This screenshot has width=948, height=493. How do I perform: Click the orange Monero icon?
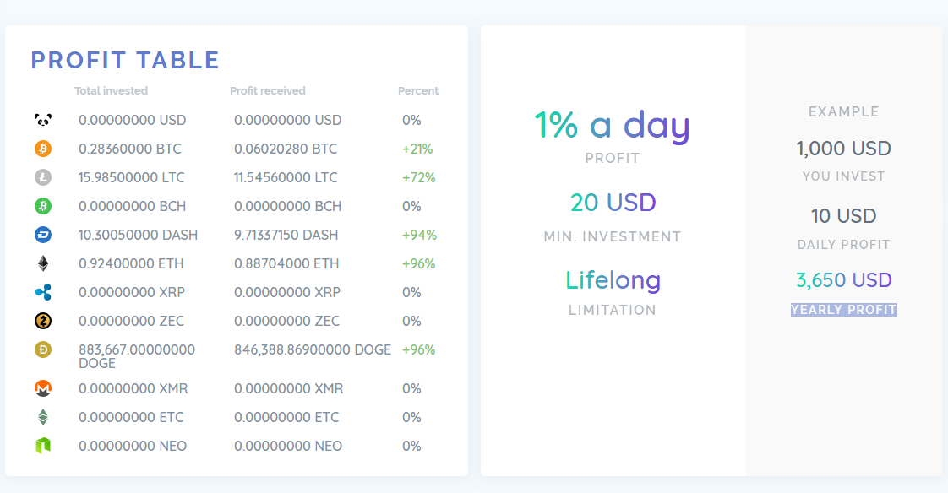43,388
